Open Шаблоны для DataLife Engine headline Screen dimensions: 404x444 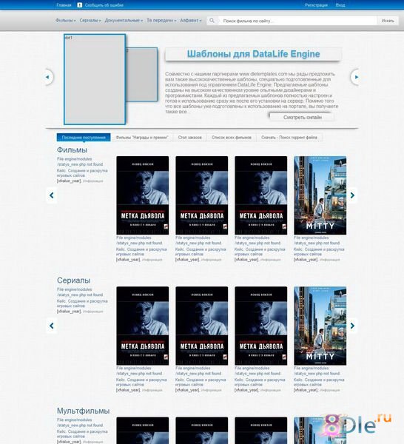coord(253,54)
